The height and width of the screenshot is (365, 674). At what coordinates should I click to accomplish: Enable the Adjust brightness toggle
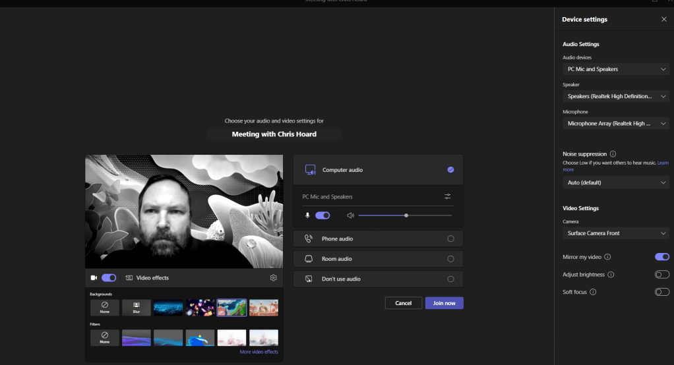661,275
